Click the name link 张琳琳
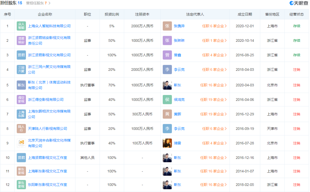This screenshot has height=192, width=310. coord(179,41)
